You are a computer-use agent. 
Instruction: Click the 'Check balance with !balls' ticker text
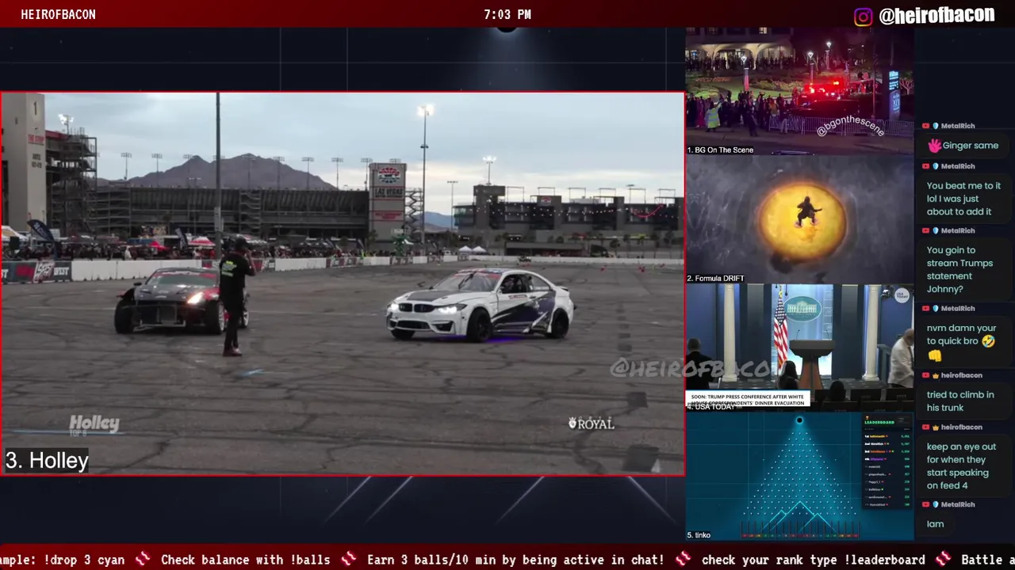coord(245,560)
